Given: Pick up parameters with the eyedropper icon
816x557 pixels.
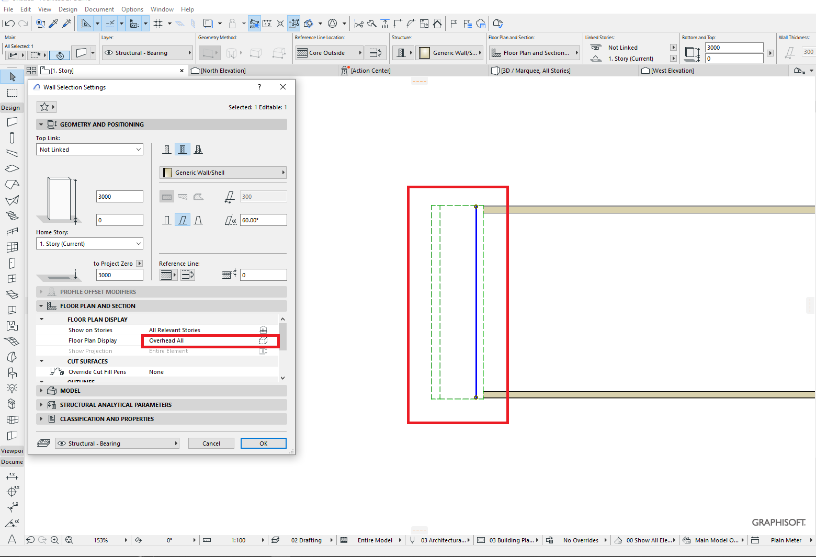Looking at the screenshot, I should (53, 23).
